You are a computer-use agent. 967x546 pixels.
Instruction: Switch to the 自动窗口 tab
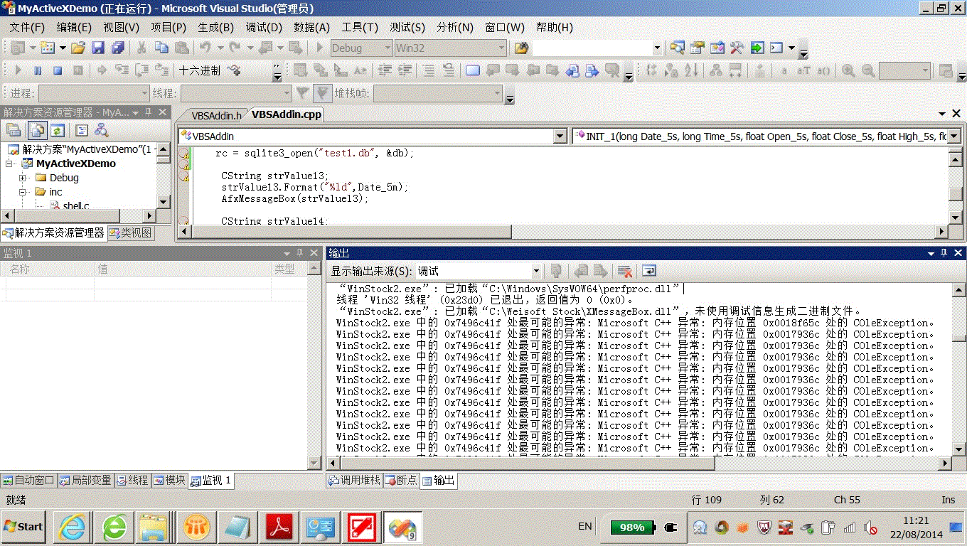coord(28,481)
